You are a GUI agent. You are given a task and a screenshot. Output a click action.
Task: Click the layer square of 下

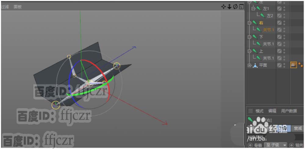pos(279,37)
